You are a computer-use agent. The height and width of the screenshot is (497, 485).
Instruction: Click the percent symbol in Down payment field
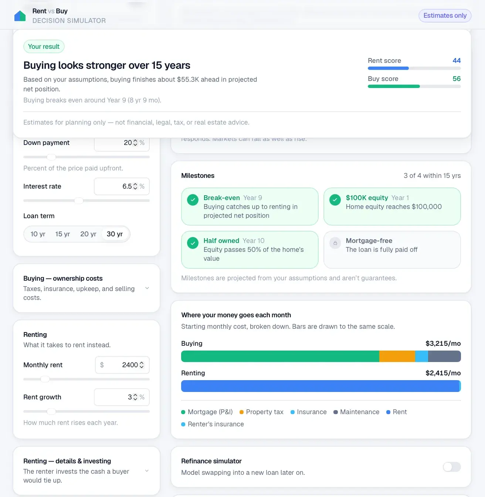[x=142, y=143]
